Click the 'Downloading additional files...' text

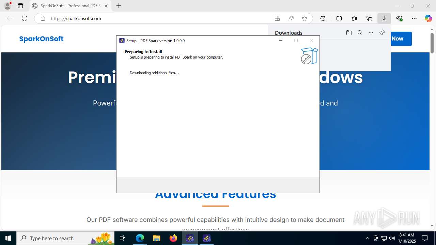(x=154, y=73)
